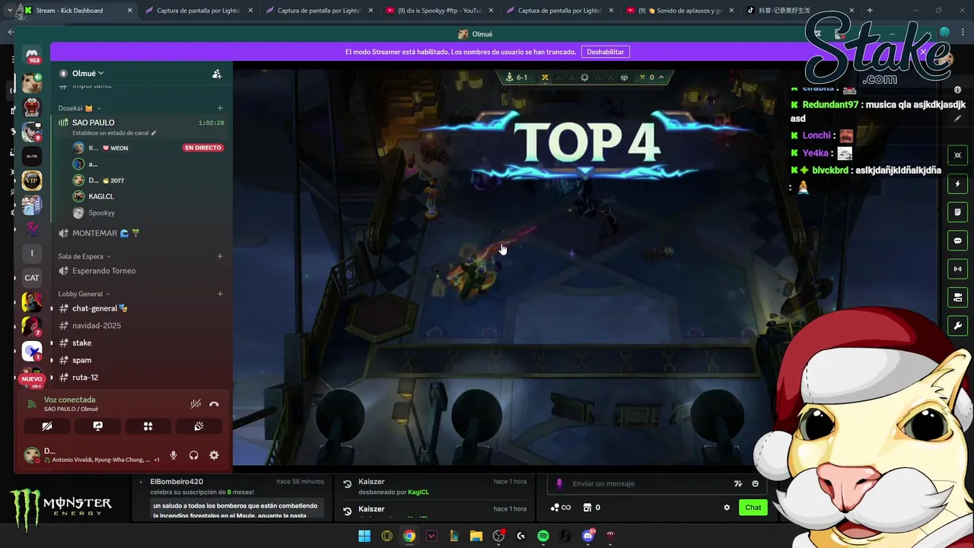
Task: Open the browser tab search dropdown
Action: [9, 11]
